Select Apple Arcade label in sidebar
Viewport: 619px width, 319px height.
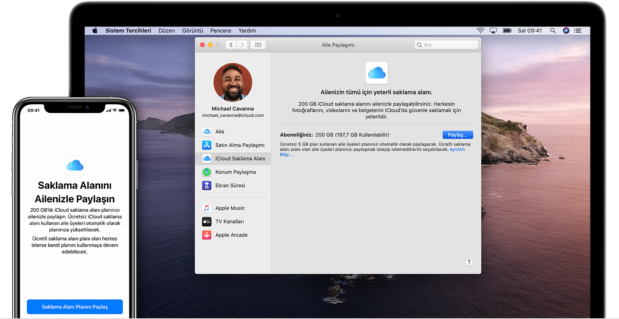231,235
